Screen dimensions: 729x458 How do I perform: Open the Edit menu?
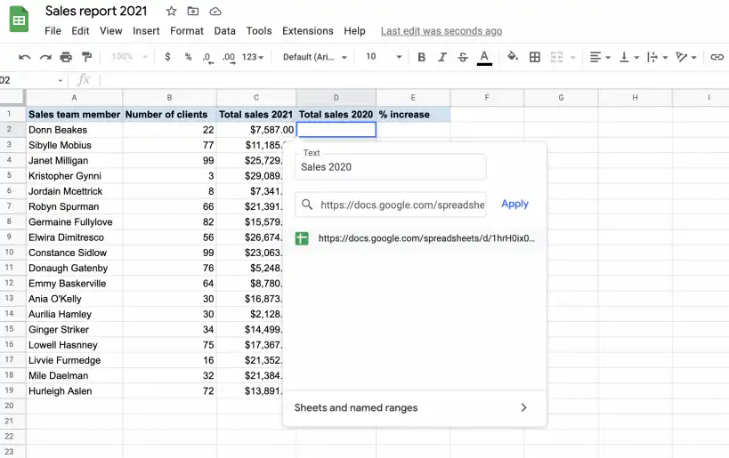[x=80, y=31]
